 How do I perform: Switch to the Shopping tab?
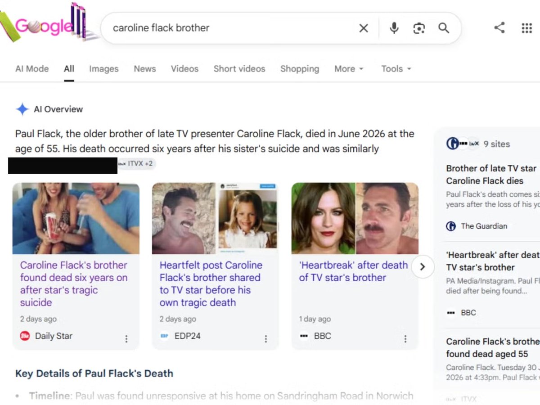click(x=300, y=69)
